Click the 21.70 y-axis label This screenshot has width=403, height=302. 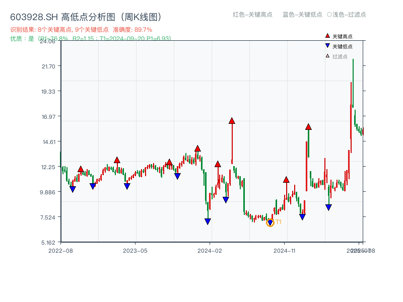pos(48,66)
